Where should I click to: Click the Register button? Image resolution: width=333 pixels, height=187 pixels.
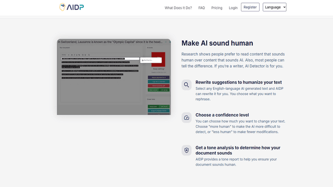[x=250, y=7]
